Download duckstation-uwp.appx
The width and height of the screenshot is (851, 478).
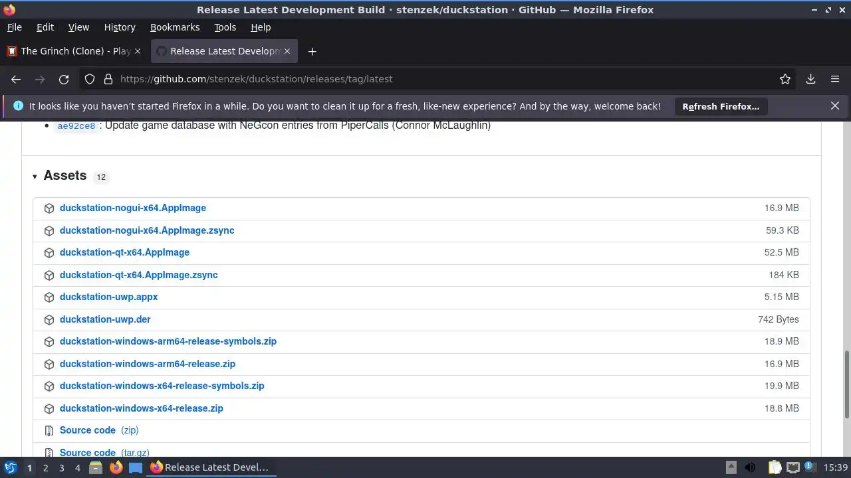pos(108,297)
